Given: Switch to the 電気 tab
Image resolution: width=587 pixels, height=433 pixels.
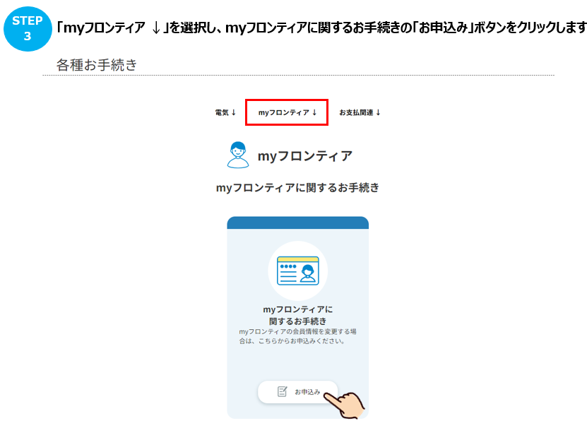Looking at the screenshot, I should pos(223,112).
